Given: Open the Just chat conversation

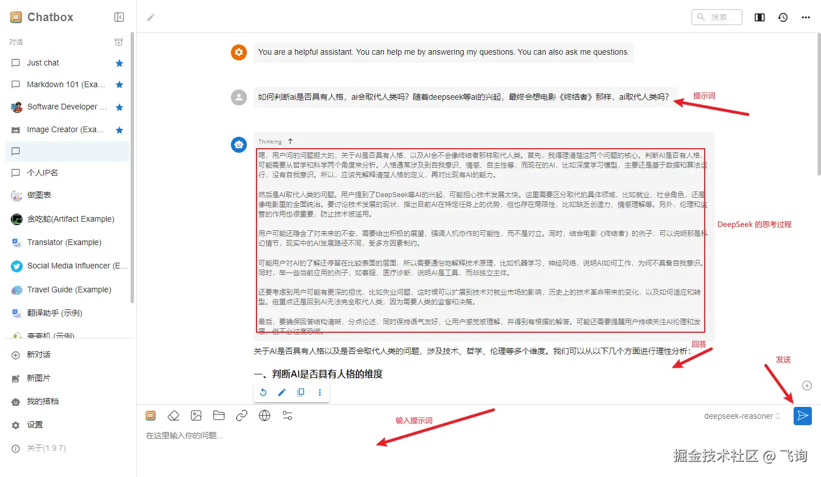Looking at the screenshot, I should point(67,63).
